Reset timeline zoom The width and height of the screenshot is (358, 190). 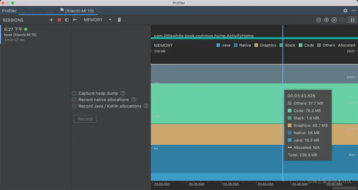point(334,20)
